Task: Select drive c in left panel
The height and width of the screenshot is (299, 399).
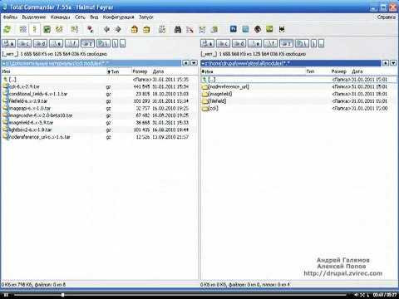Action: (25, 43)
